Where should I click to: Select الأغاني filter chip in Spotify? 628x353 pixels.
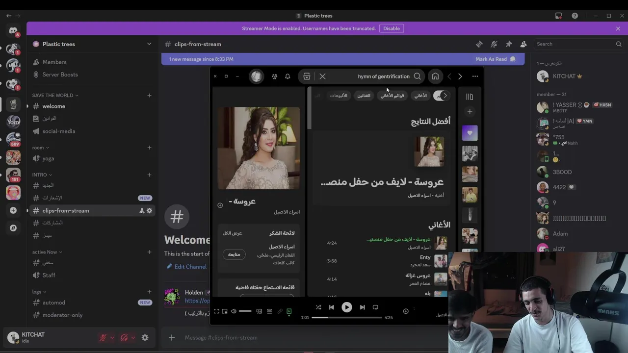coord(420,96)
